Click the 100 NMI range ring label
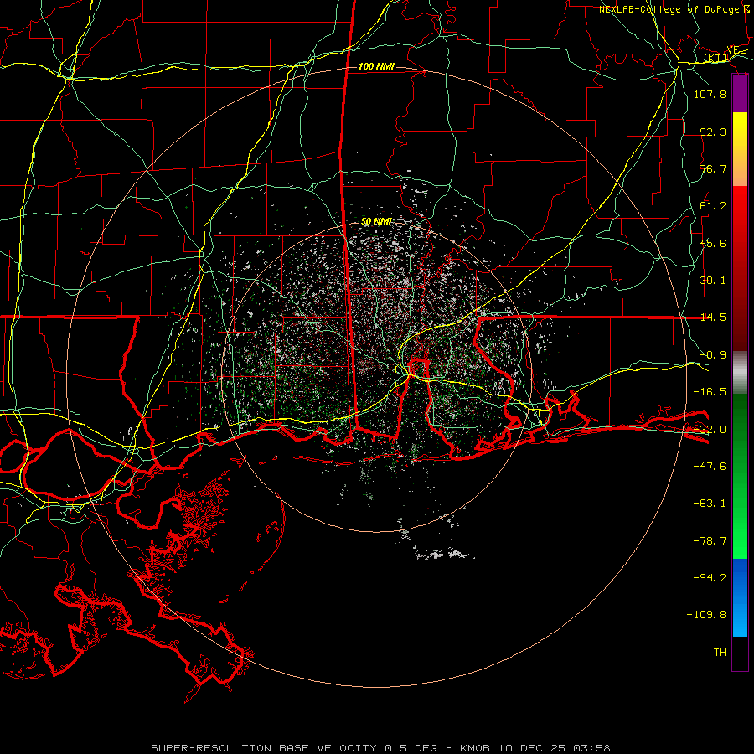Screen dimensions: 754x754 pyautogui.click(x=376, y=66)
